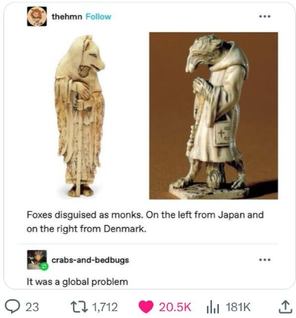Click the 23 replies count
Image resolution: width=296 pixels, height=318 pixels.
coord(32,307)
